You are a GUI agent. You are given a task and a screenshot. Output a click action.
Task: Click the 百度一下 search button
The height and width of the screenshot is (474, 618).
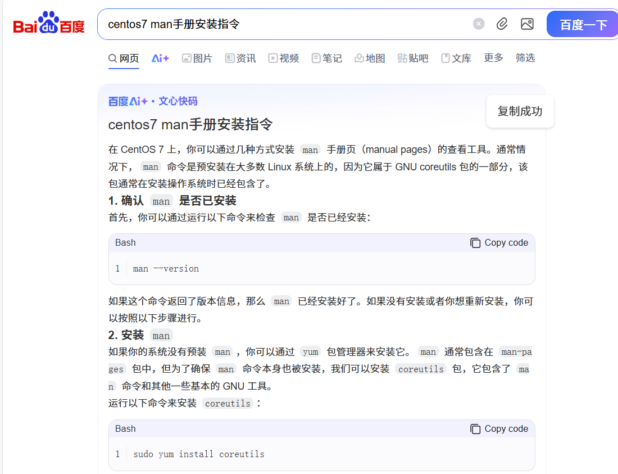click(583, 24)
